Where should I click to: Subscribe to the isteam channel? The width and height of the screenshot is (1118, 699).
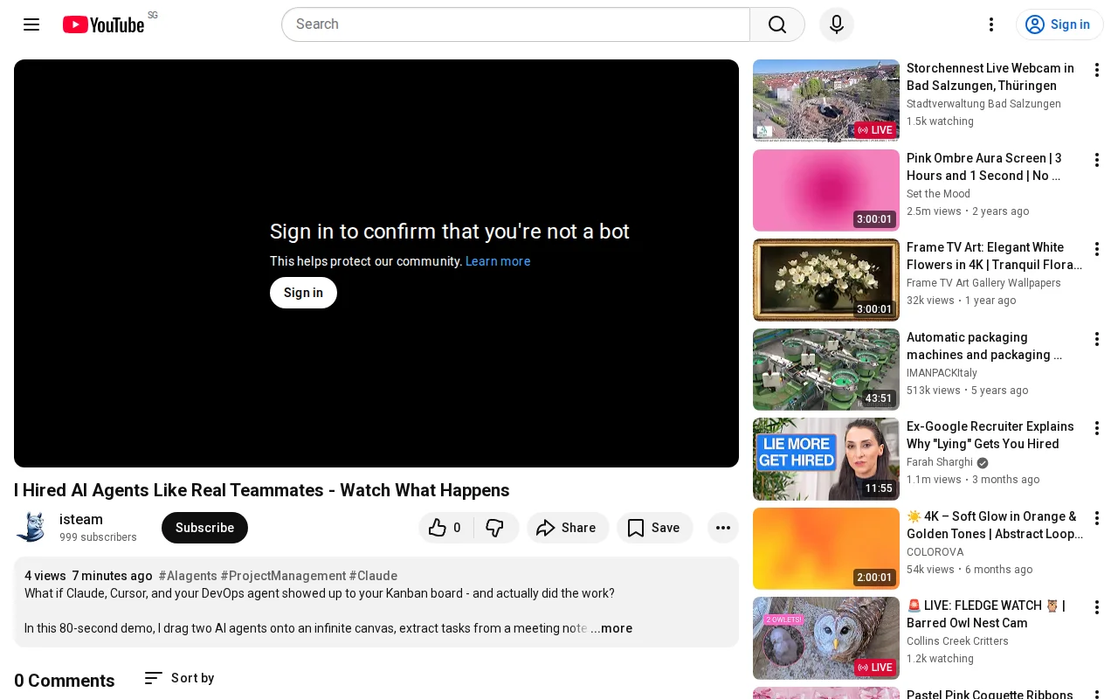(204, 528)
